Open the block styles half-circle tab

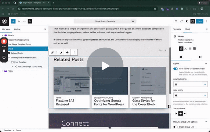[200, 57]
